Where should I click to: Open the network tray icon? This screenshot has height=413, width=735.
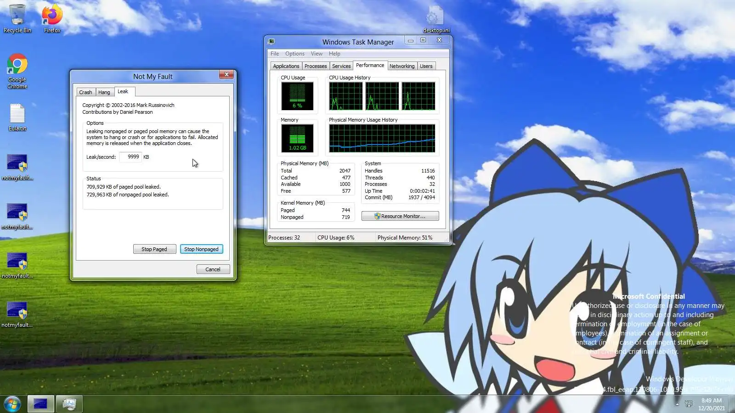coord(689,404)
